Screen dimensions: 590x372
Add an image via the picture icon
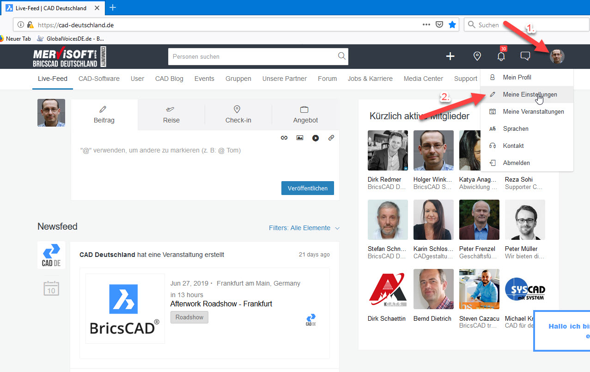(300, 138)
